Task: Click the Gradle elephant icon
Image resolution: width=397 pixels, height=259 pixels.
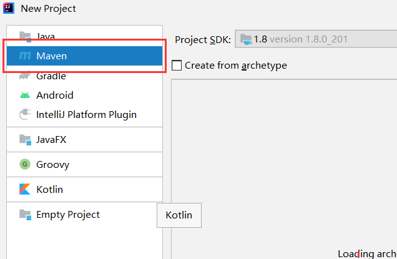Action: tap(25, 76)
